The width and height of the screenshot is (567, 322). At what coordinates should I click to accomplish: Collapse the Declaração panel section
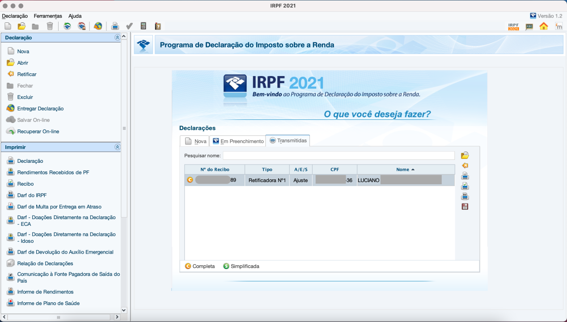pyautogui.click(x=117, y=38)
